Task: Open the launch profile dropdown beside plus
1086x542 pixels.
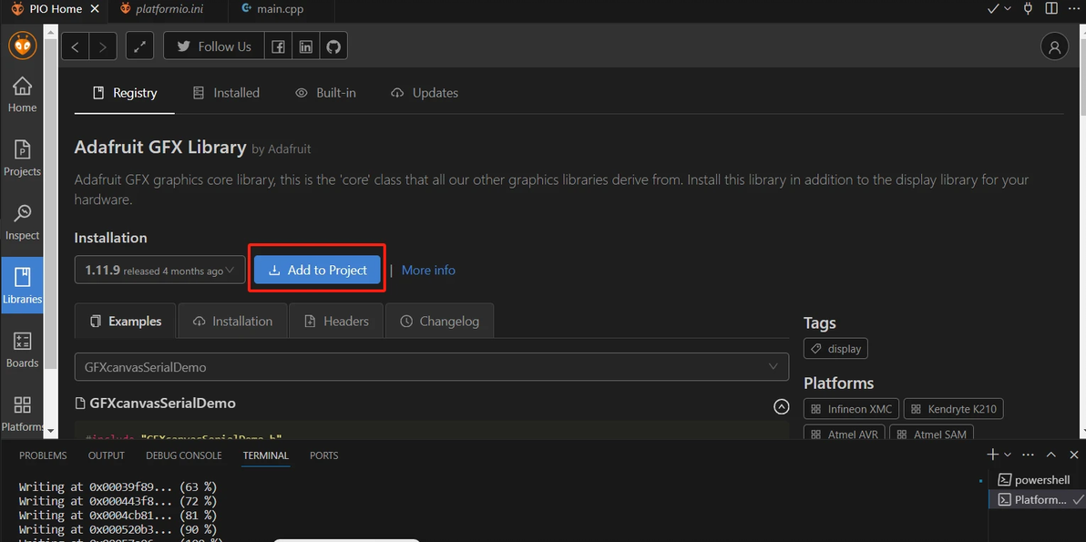Action: 1008,455
